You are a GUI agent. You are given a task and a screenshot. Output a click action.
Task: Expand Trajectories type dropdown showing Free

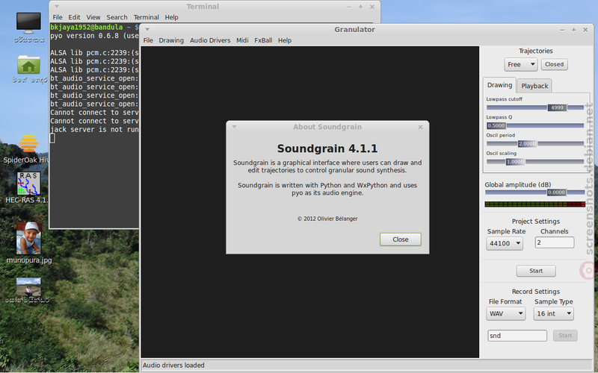pos(520,64)
